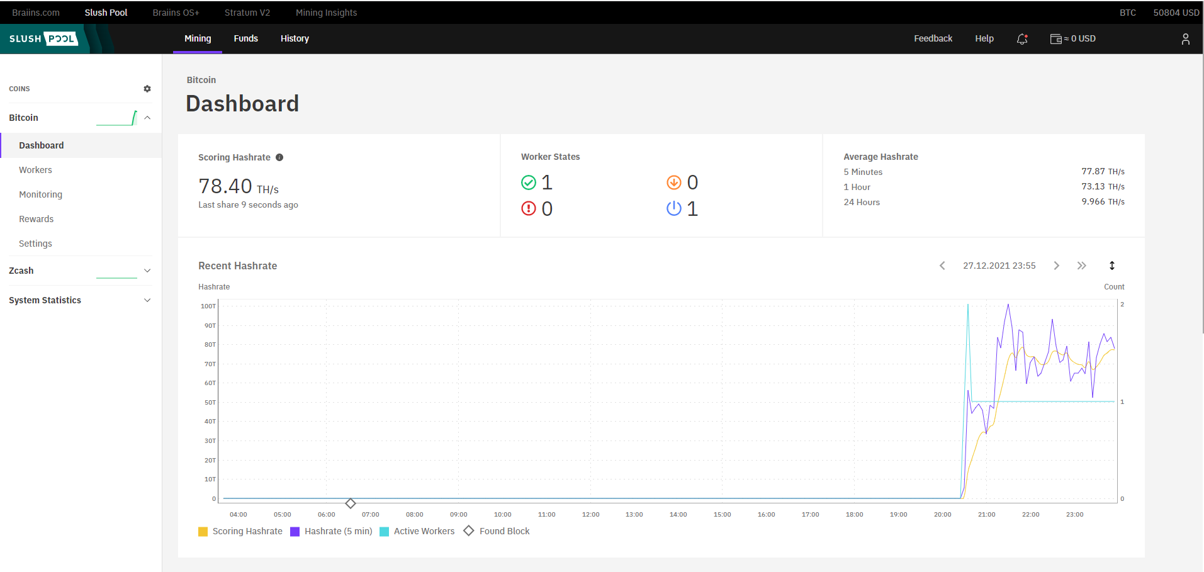Click the 78.40 TH/s scoring value

point(239,186)
